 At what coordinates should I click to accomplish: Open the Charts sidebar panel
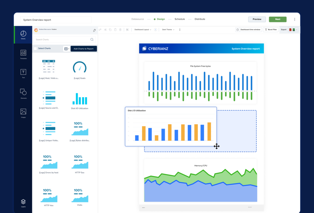(x=23, y=35)
